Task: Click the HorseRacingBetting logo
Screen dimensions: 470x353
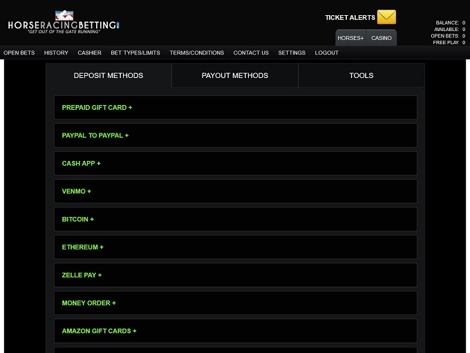Action: (x=64, y=23)
